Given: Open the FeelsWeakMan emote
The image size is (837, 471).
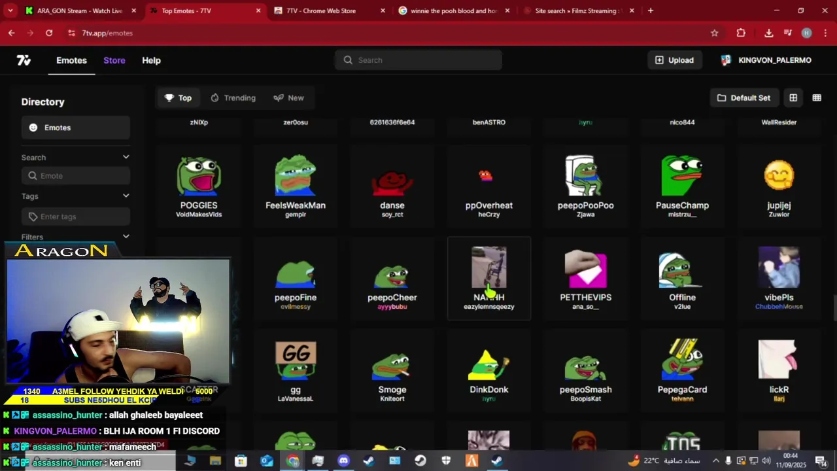Looking at the screenshot, I should [x=296, y=187].
